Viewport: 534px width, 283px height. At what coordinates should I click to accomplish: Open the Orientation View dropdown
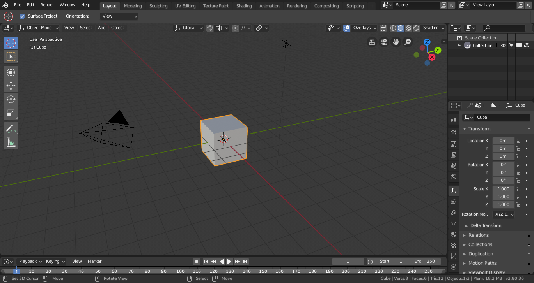click(119, 16)
